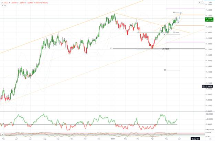
Task: Click the 2021 label on time axis
Action: 113,139
